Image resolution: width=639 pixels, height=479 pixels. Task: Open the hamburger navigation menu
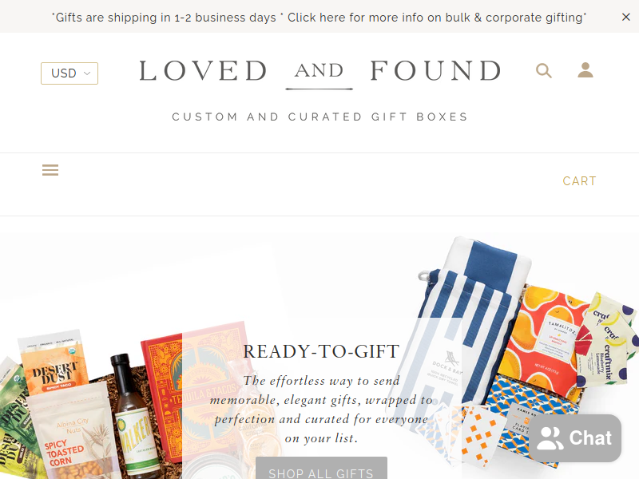[50, 170]
